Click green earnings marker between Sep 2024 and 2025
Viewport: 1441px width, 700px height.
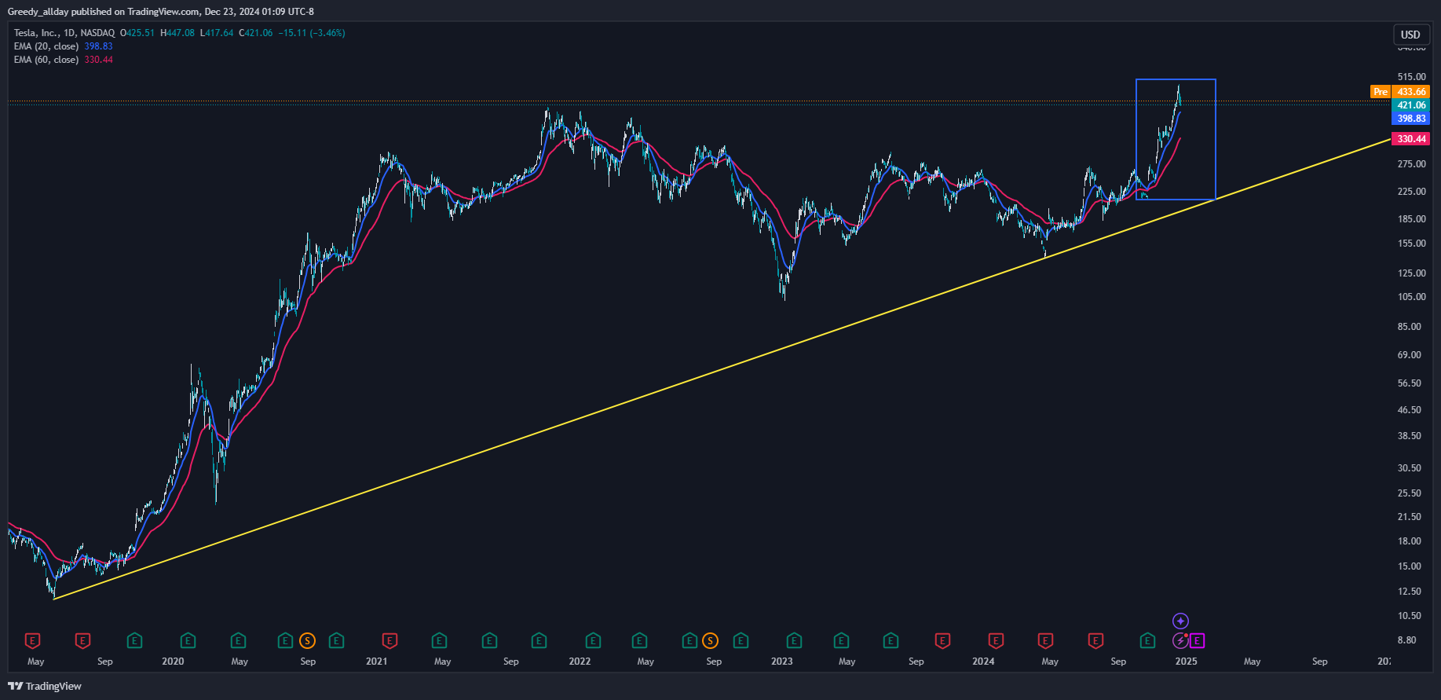pyautogui.click(x=1147, y=641)
